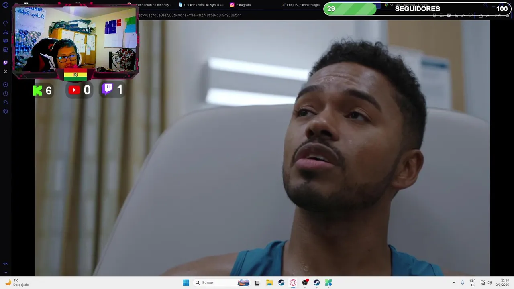Screen dimensions: 514x289
Task: Open Extensions cube icon in sidebar
Action: pos(5,102)
